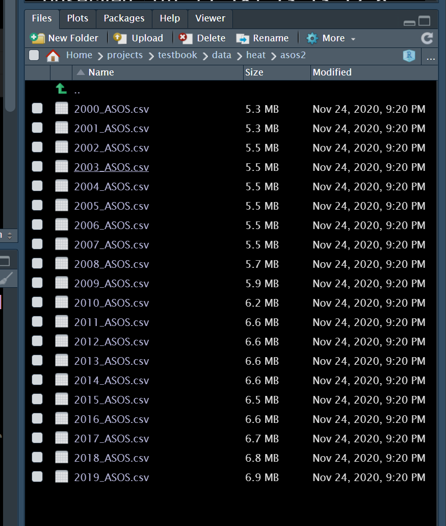Check the box next to 2000_ASOS.csv
The width and height of the screenshot is (446, 526).
[37, 108]
